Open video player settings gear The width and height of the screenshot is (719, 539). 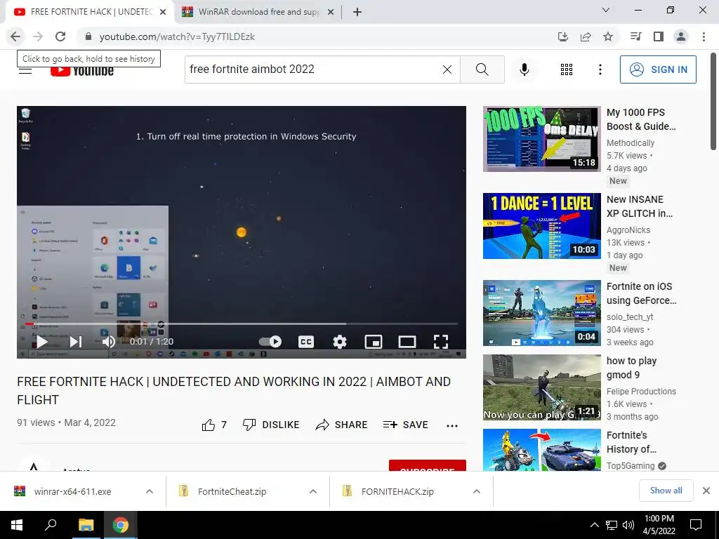(x=340, y=342)
